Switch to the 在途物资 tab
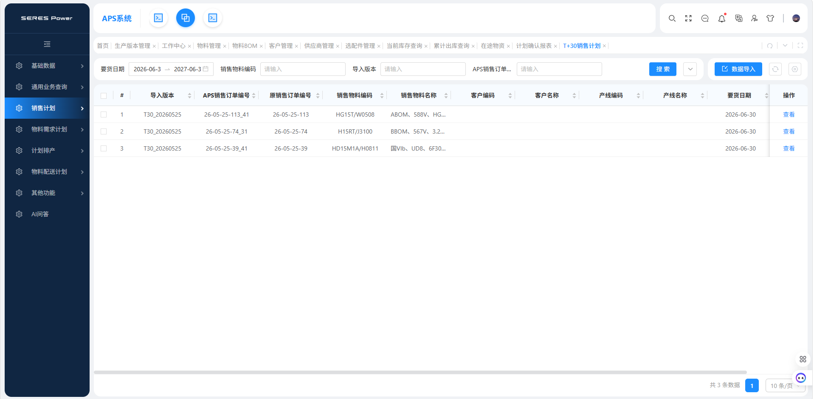Screen dimensions: 814x399 click(x=493, y=46)
